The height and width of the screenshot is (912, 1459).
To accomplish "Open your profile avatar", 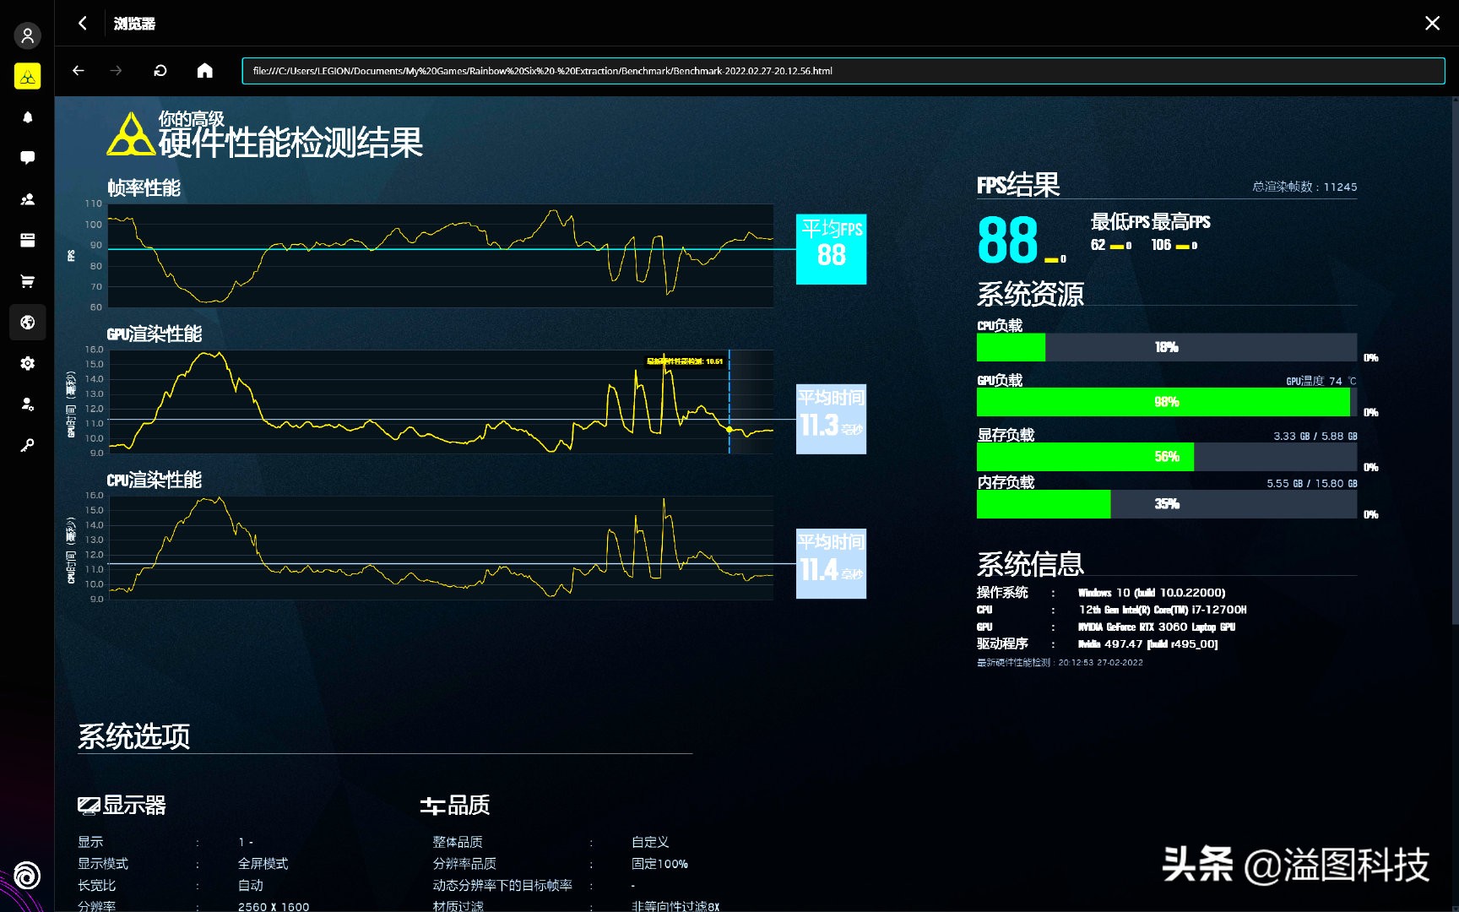I will point(28,35).
